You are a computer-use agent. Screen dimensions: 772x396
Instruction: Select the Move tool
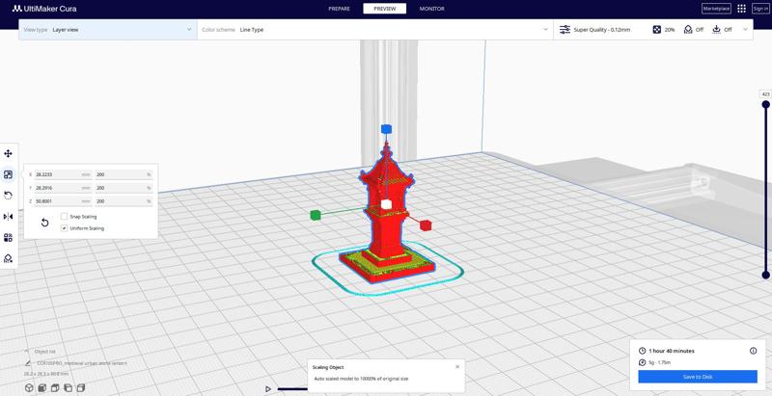point(9,154)
